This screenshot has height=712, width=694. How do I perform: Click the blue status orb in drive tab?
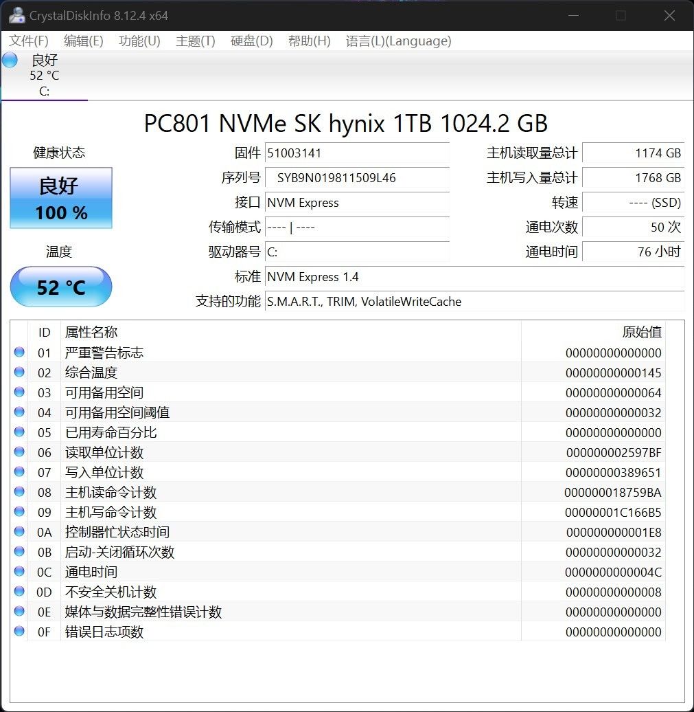(10, 60)
